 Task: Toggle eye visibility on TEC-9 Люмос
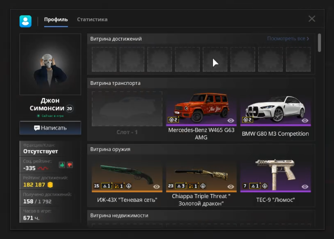point(305,187)
